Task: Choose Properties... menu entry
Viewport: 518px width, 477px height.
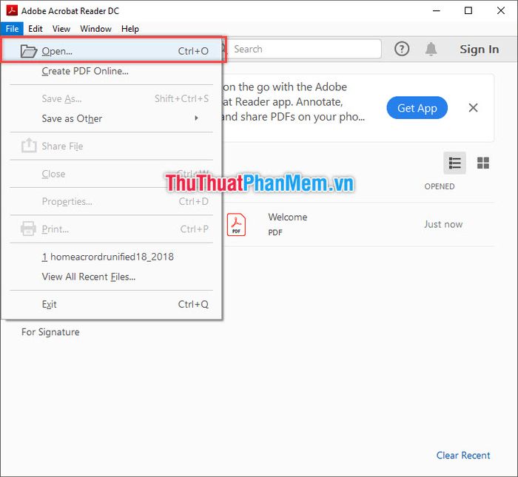Action: tap(112, 201)
